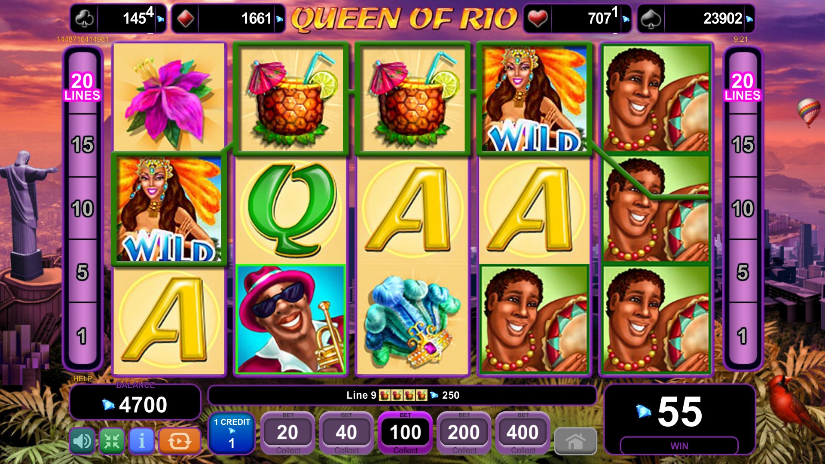Click the trumpet player reel symbol
The image size is (825, 464).
290,319
